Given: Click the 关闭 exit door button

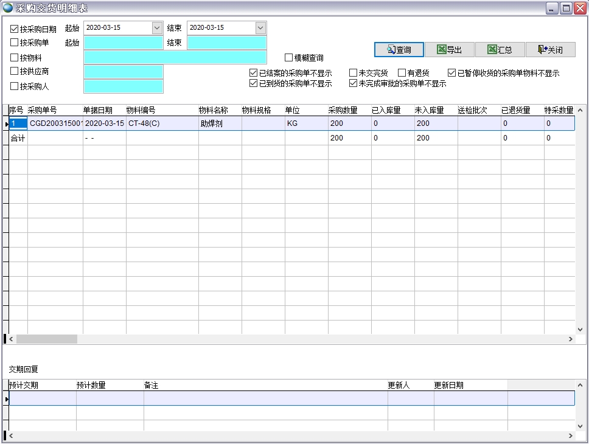Looking at the screenshot, I should (550, 50).
